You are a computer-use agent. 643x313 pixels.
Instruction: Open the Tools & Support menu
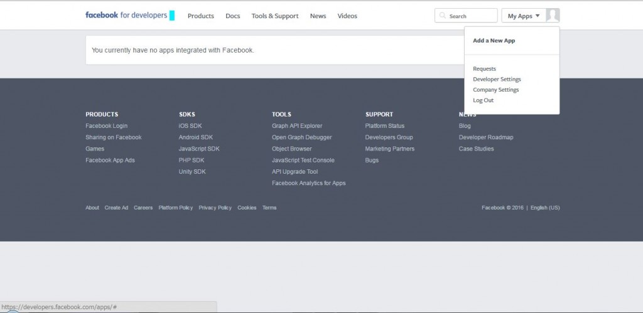[x=275, y=16]
